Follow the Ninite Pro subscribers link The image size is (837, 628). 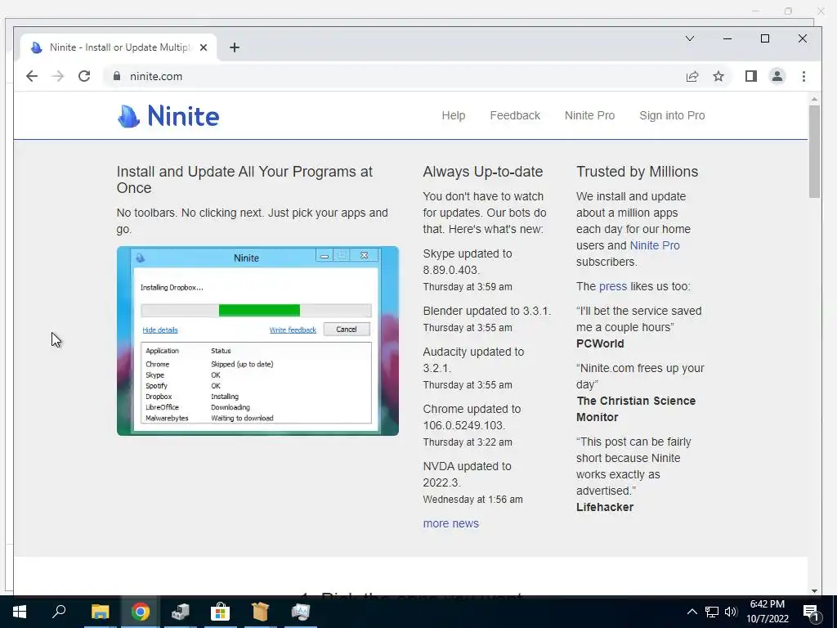coord(655,245)
